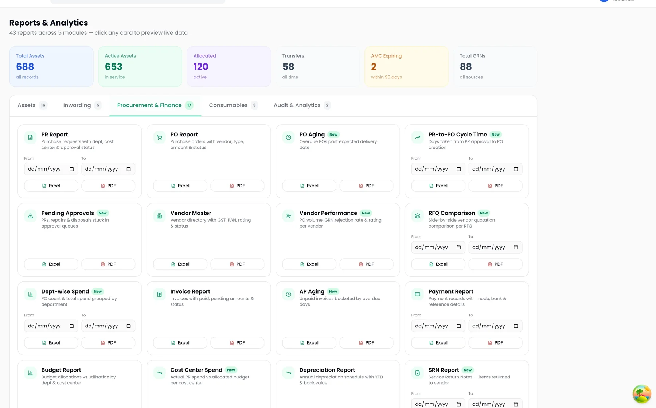656x408 pixels.
Task: Click the palm tree floating icon
Action: click(642, 394)
